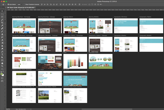164x110 pixels.
Task: Select the Brush tool
Action: click(x=2, y=31)
